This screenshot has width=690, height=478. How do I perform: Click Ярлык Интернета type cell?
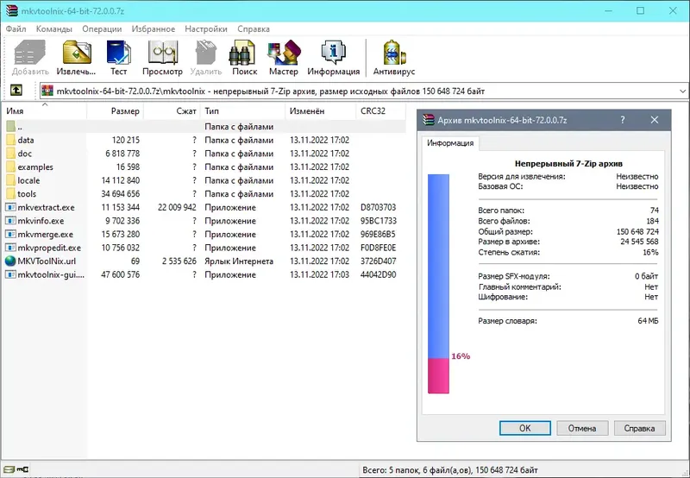point(239,261)
